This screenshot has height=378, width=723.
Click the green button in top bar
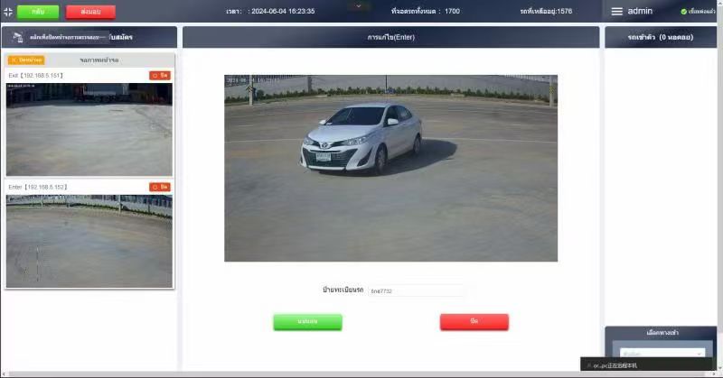(x=38, y=12)
